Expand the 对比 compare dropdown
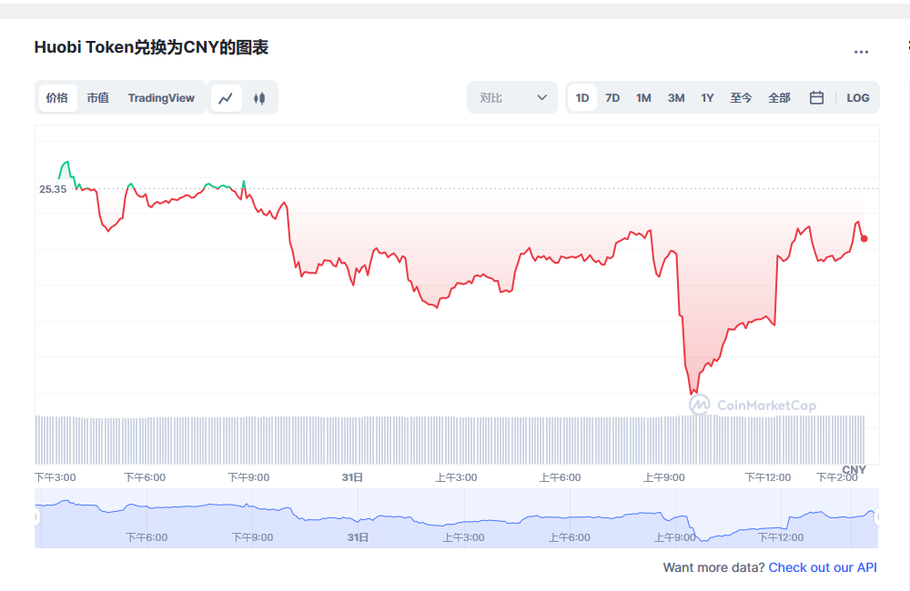 512,97
